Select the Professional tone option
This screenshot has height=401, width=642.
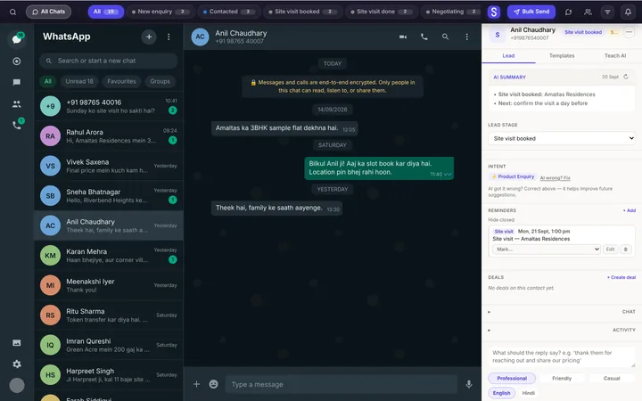coord(512,378)
